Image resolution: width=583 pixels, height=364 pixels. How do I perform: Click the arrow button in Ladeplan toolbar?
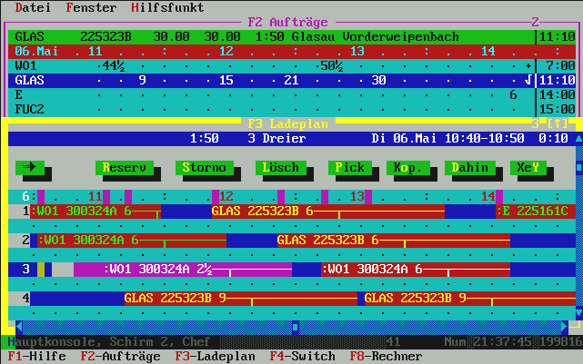click(x=28, y=167)
